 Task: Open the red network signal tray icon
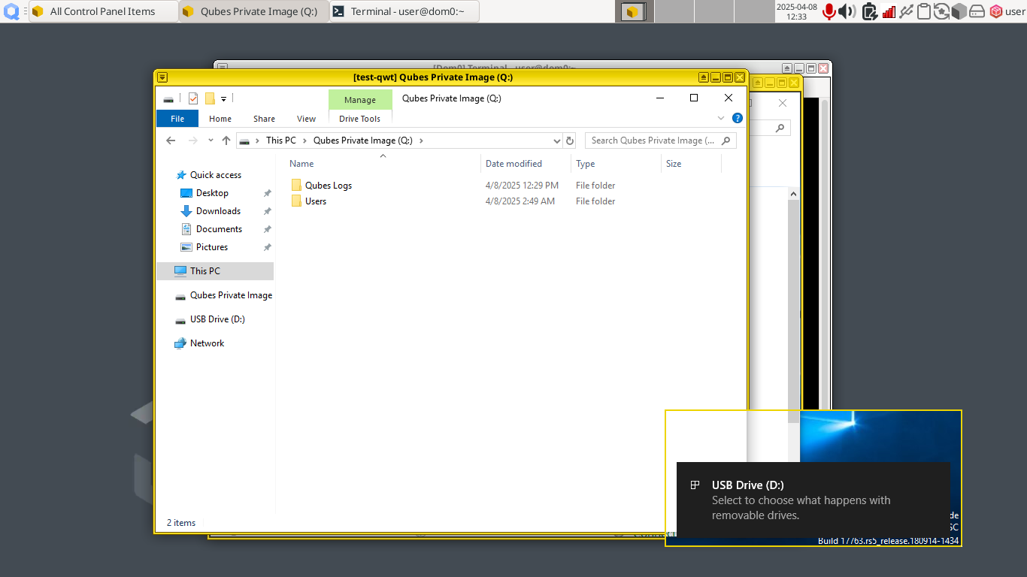pyautogui.click(x=889, y=11)
